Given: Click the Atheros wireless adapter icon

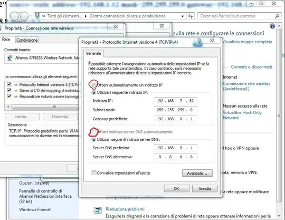Looking at the screenshot, I should (9, 58).
